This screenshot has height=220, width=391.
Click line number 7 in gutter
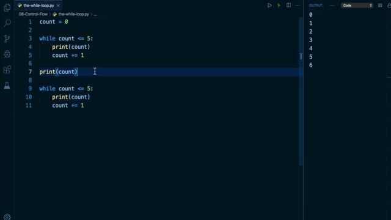click(30, 72)
